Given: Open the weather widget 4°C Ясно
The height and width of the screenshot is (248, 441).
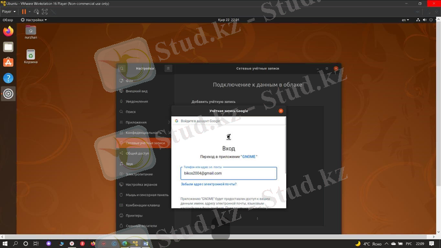Looking at the screenshot, I should coord(368,244).
